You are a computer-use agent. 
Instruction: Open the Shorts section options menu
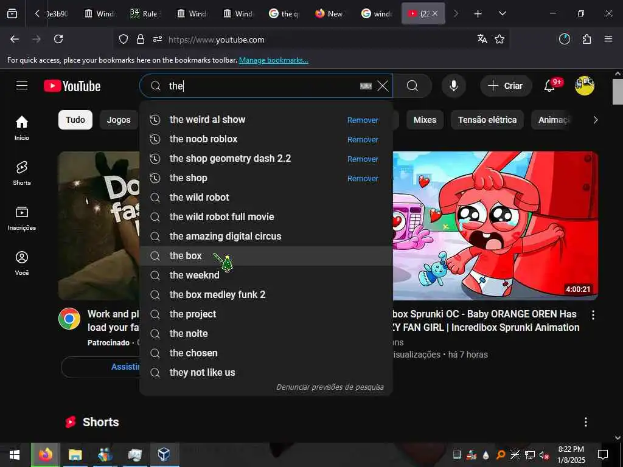click(x=586, y=422)
